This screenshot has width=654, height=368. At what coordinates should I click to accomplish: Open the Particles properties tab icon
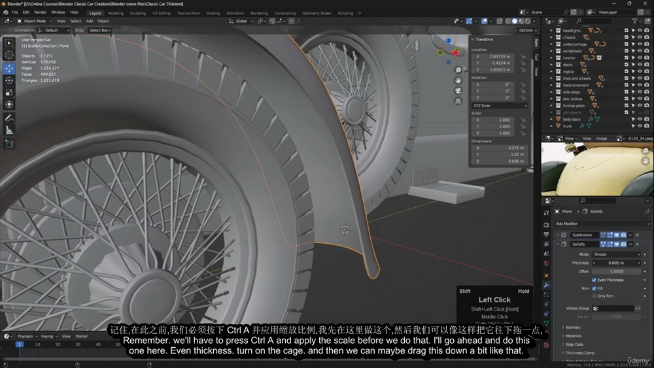click(546, 295)
